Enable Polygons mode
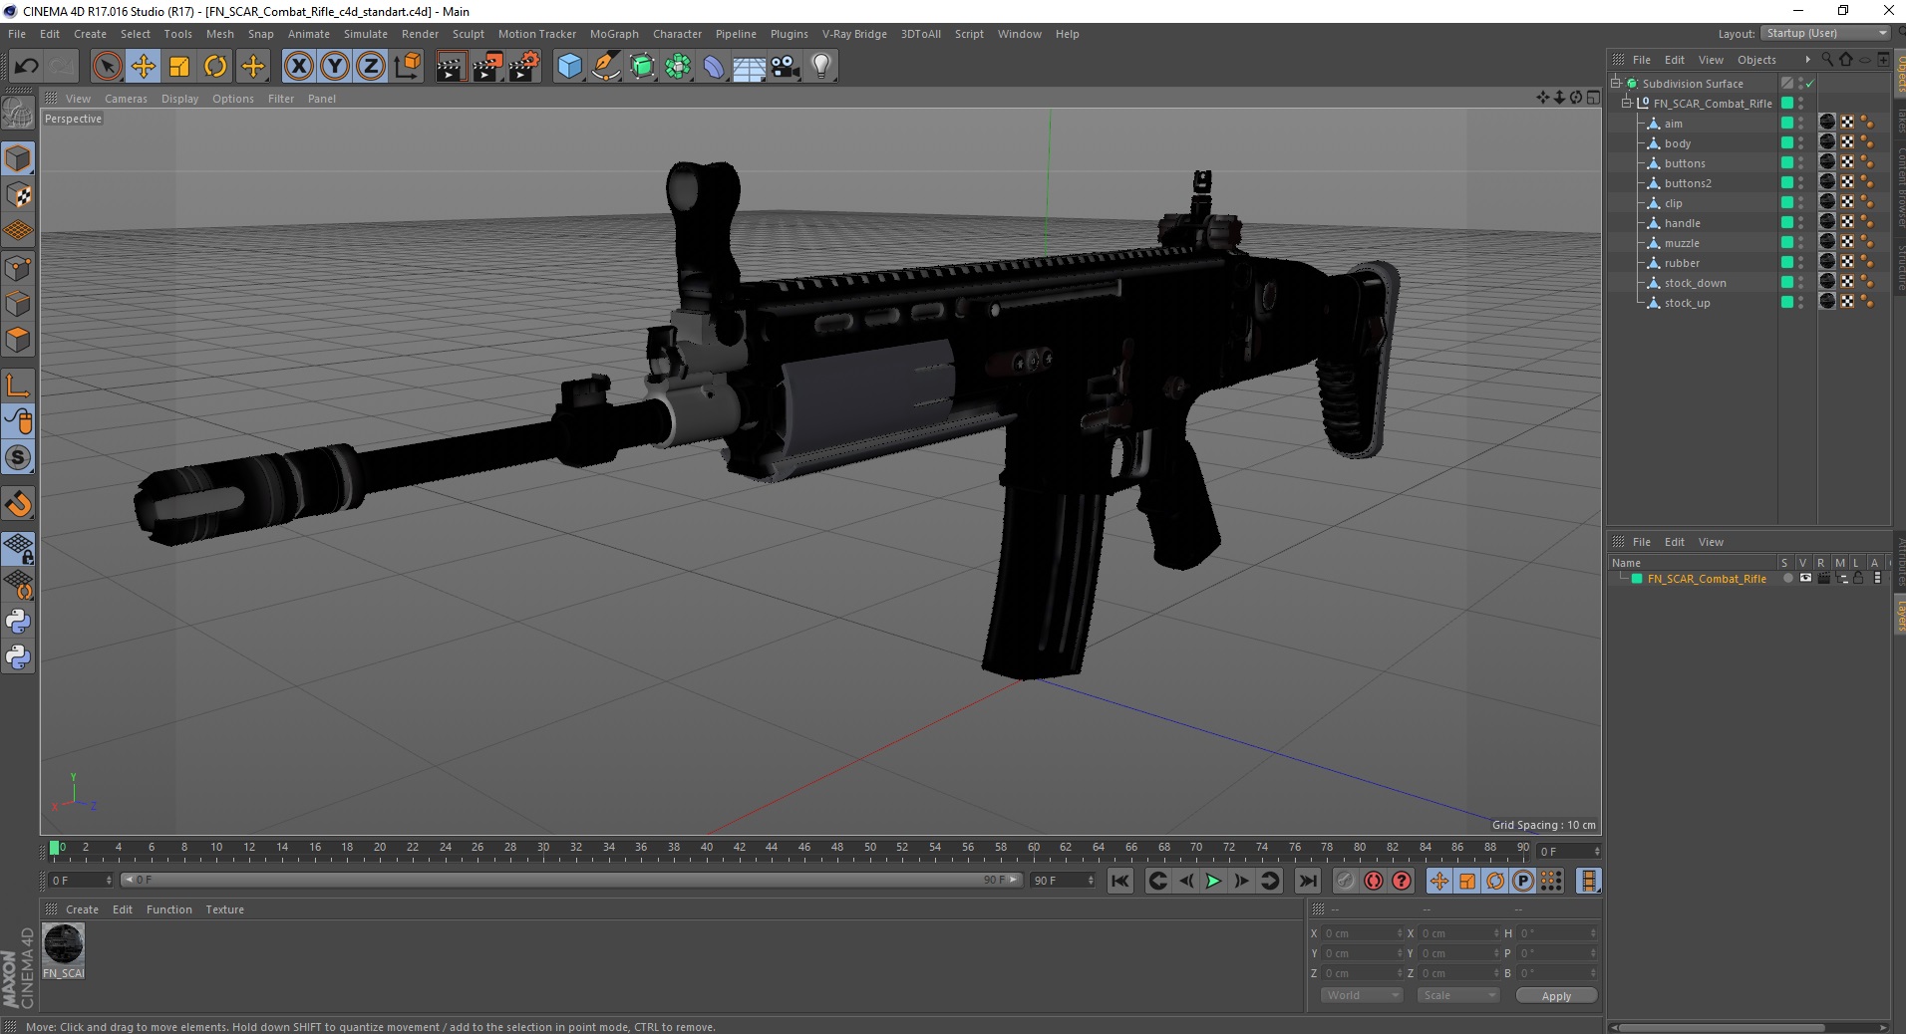Screen dimensions: 1906x1034 (x=18, y=340)
